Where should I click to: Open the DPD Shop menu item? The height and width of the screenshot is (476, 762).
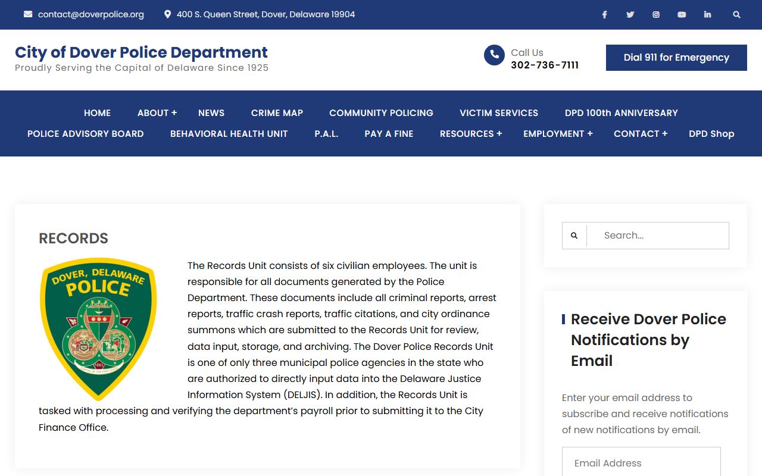pyautogui.click(x=711, y=134)
